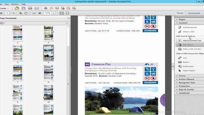Image resolution: width=204 pixels, height=115 pixels.
Task: Enable scrolling page display mode
Action: (x=62, y=13)
